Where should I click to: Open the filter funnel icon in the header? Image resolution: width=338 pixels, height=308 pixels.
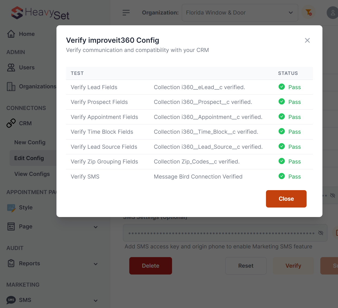pos(308,12)
